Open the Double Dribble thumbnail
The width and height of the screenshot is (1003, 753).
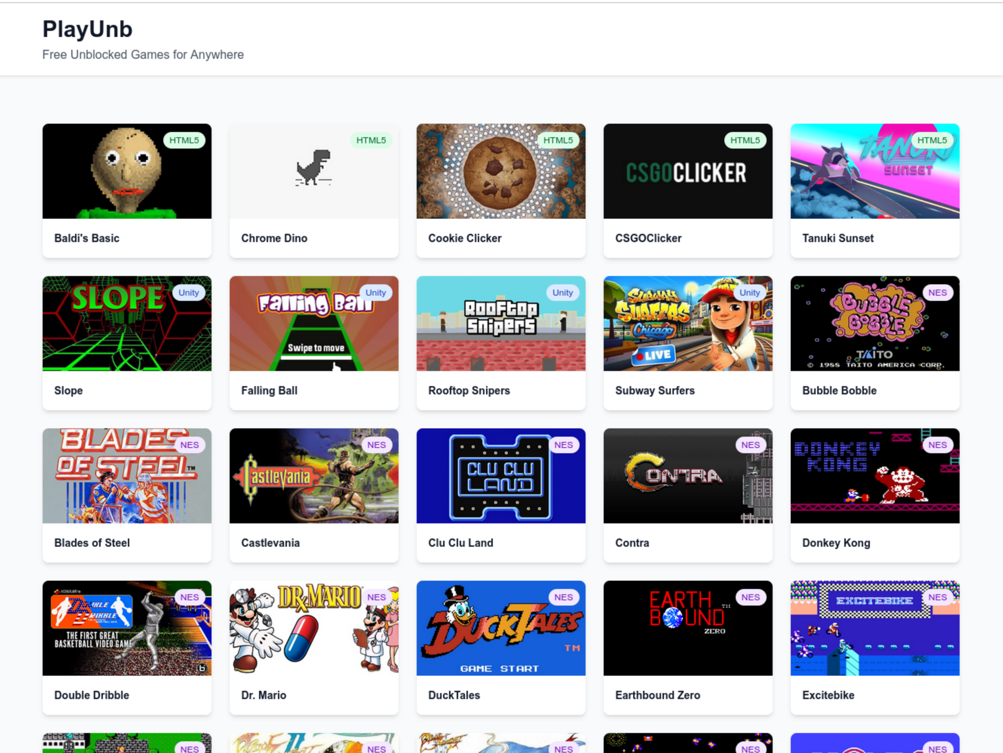point(127,628)
